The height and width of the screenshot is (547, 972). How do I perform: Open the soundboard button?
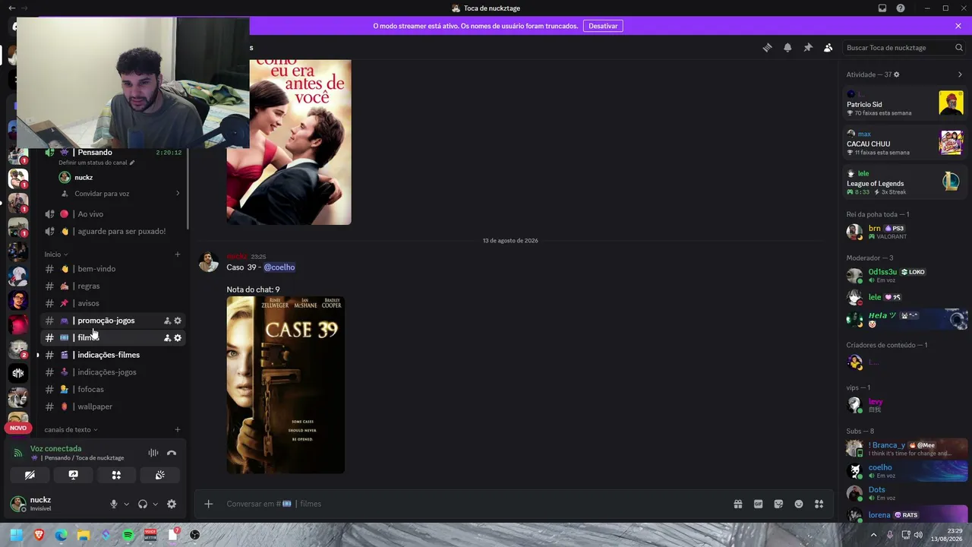[x=159, y=475]
